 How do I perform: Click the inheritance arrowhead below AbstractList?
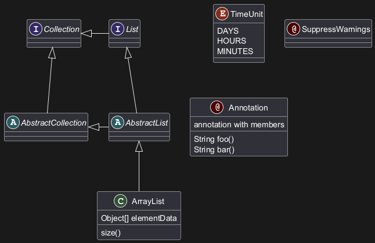pos(139,146)
